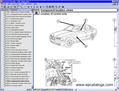Open the bookmarks panel arrow menu

point(32,10)
